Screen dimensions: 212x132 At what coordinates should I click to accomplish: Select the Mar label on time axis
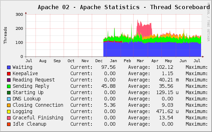(140, 61)
